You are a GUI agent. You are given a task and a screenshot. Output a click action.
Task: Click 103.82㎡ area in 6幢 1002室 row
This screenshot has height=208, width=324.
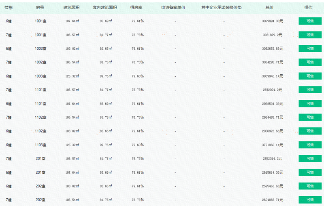72,48
